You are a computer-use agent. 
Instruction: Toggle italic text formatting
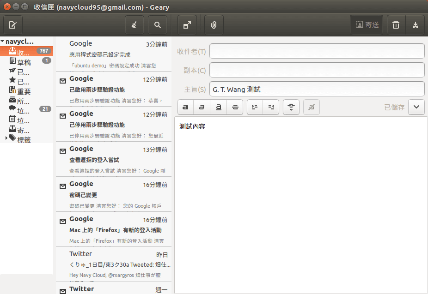[202, 107]
